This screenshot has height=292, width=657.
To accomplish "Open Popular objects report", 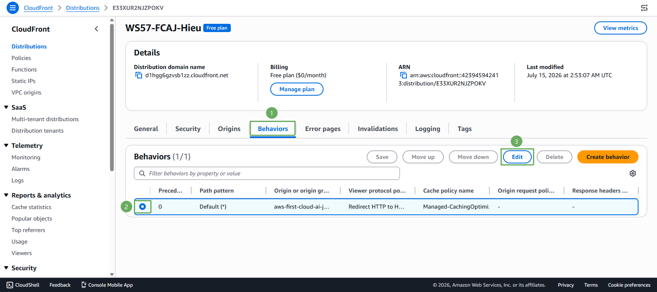I will pyautogui.click(x=32, y=218).
